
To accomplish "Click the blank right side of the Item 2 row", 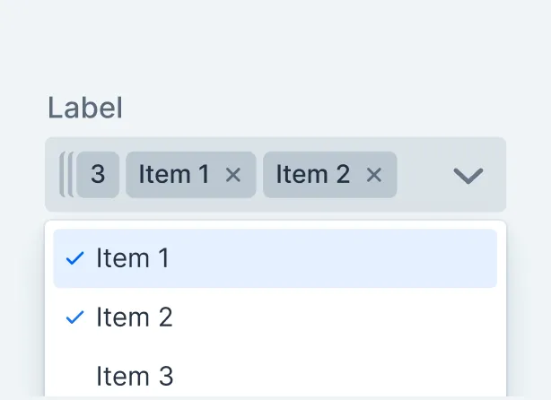I will (449, 317).
